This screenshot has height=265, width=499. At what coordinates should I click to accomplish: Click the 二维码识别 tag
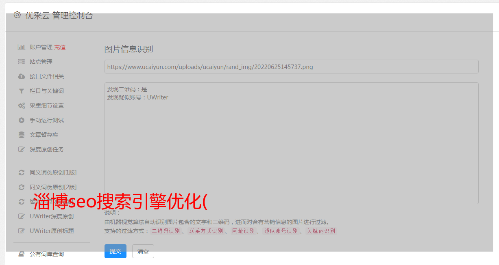[166, 231]
